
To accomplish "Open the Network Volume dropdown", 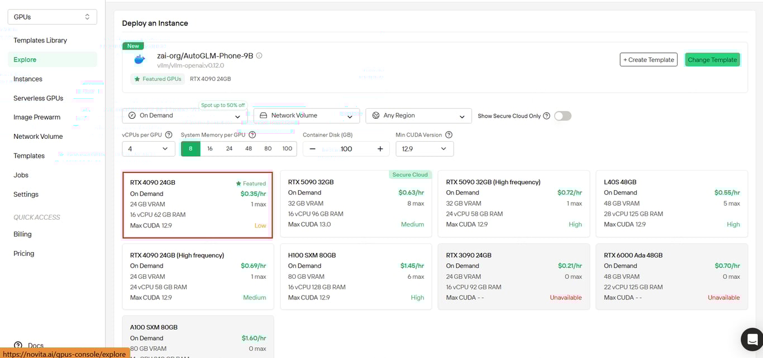I will tap(307, 116).
